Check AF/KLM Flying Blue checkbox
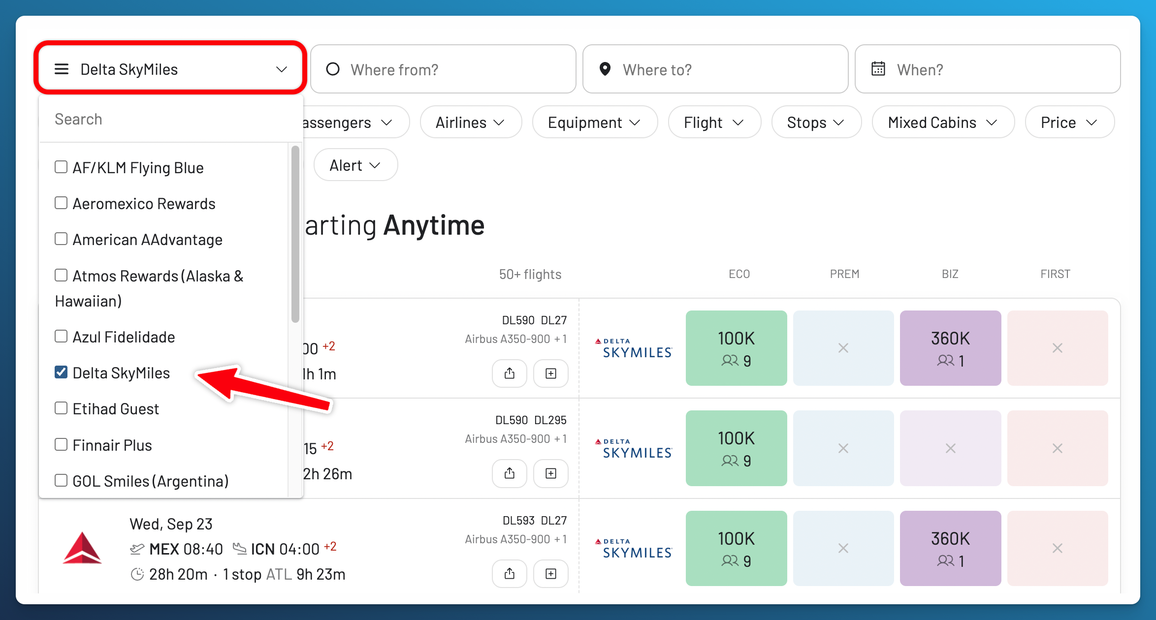 (x=61, y=167)
